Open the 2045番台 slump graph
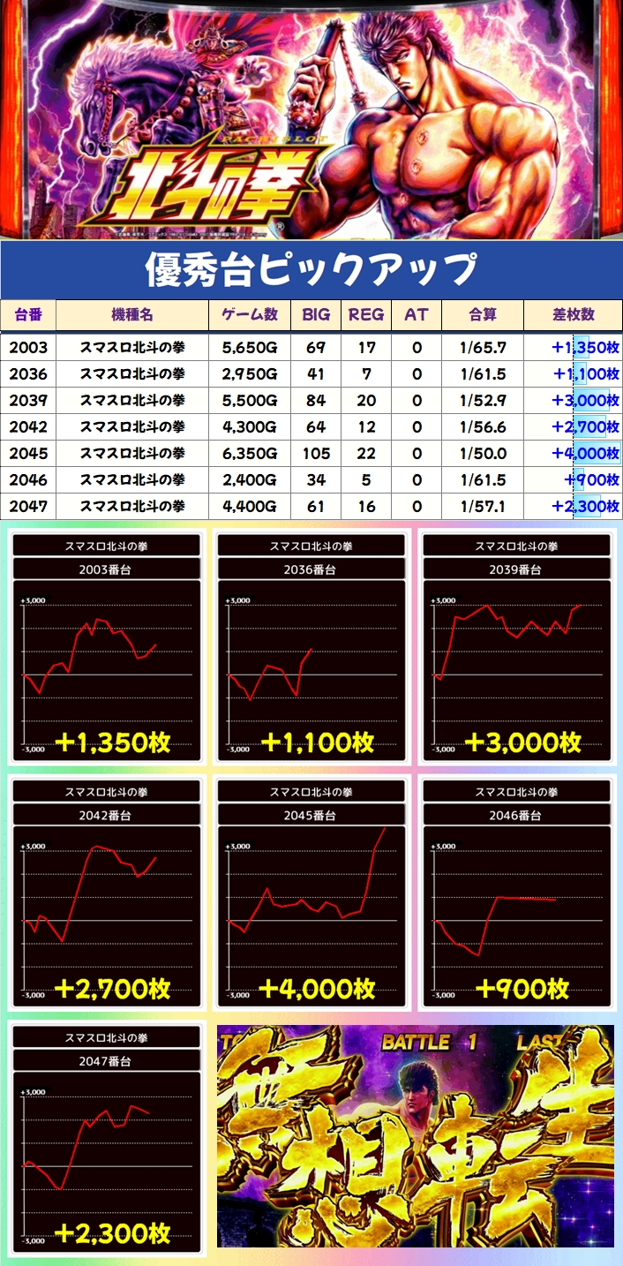 tap(311, 916)
